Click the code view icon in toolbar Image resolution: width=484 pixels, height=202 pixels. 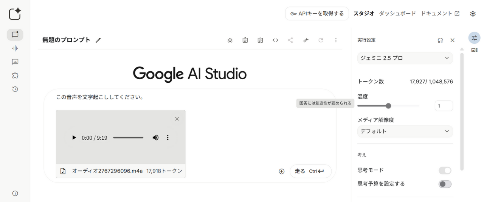(275, 40)
